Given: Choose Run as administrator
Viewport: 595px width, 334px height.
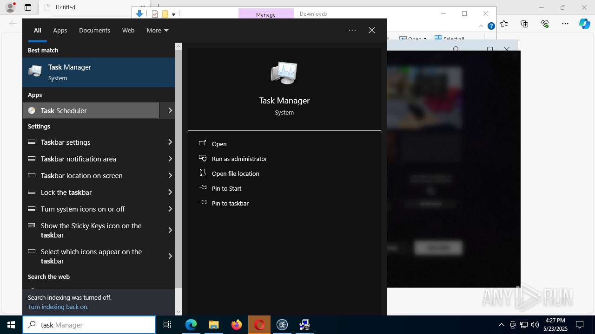Looking at the screenshot, I should point(239,159).
